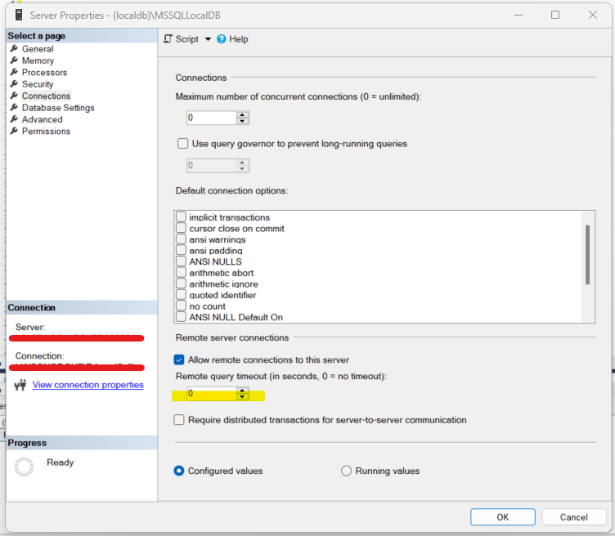The height and width of the screenshot is (536, 615).
Task: Check the ANSI NULLS option
Action: (181, 261)
